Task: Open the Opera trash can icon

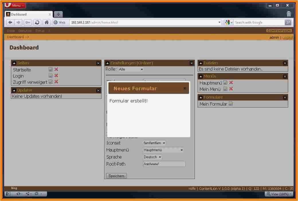Action: coord(289,14)
